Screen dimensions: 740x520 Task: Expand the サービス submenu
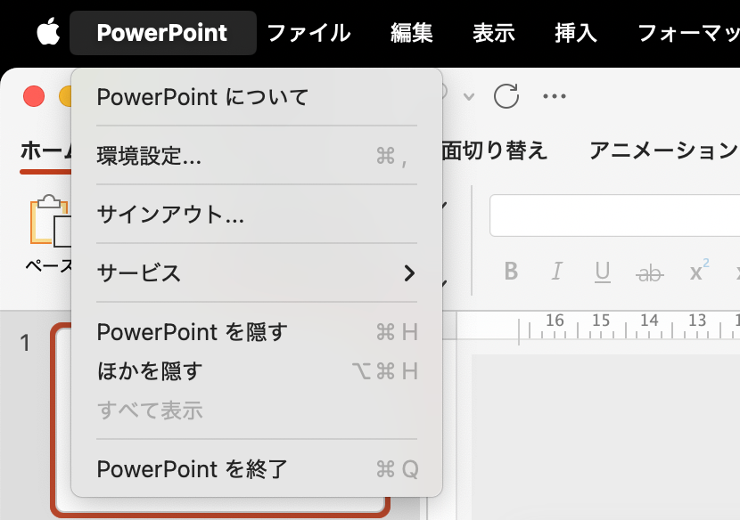257,273
